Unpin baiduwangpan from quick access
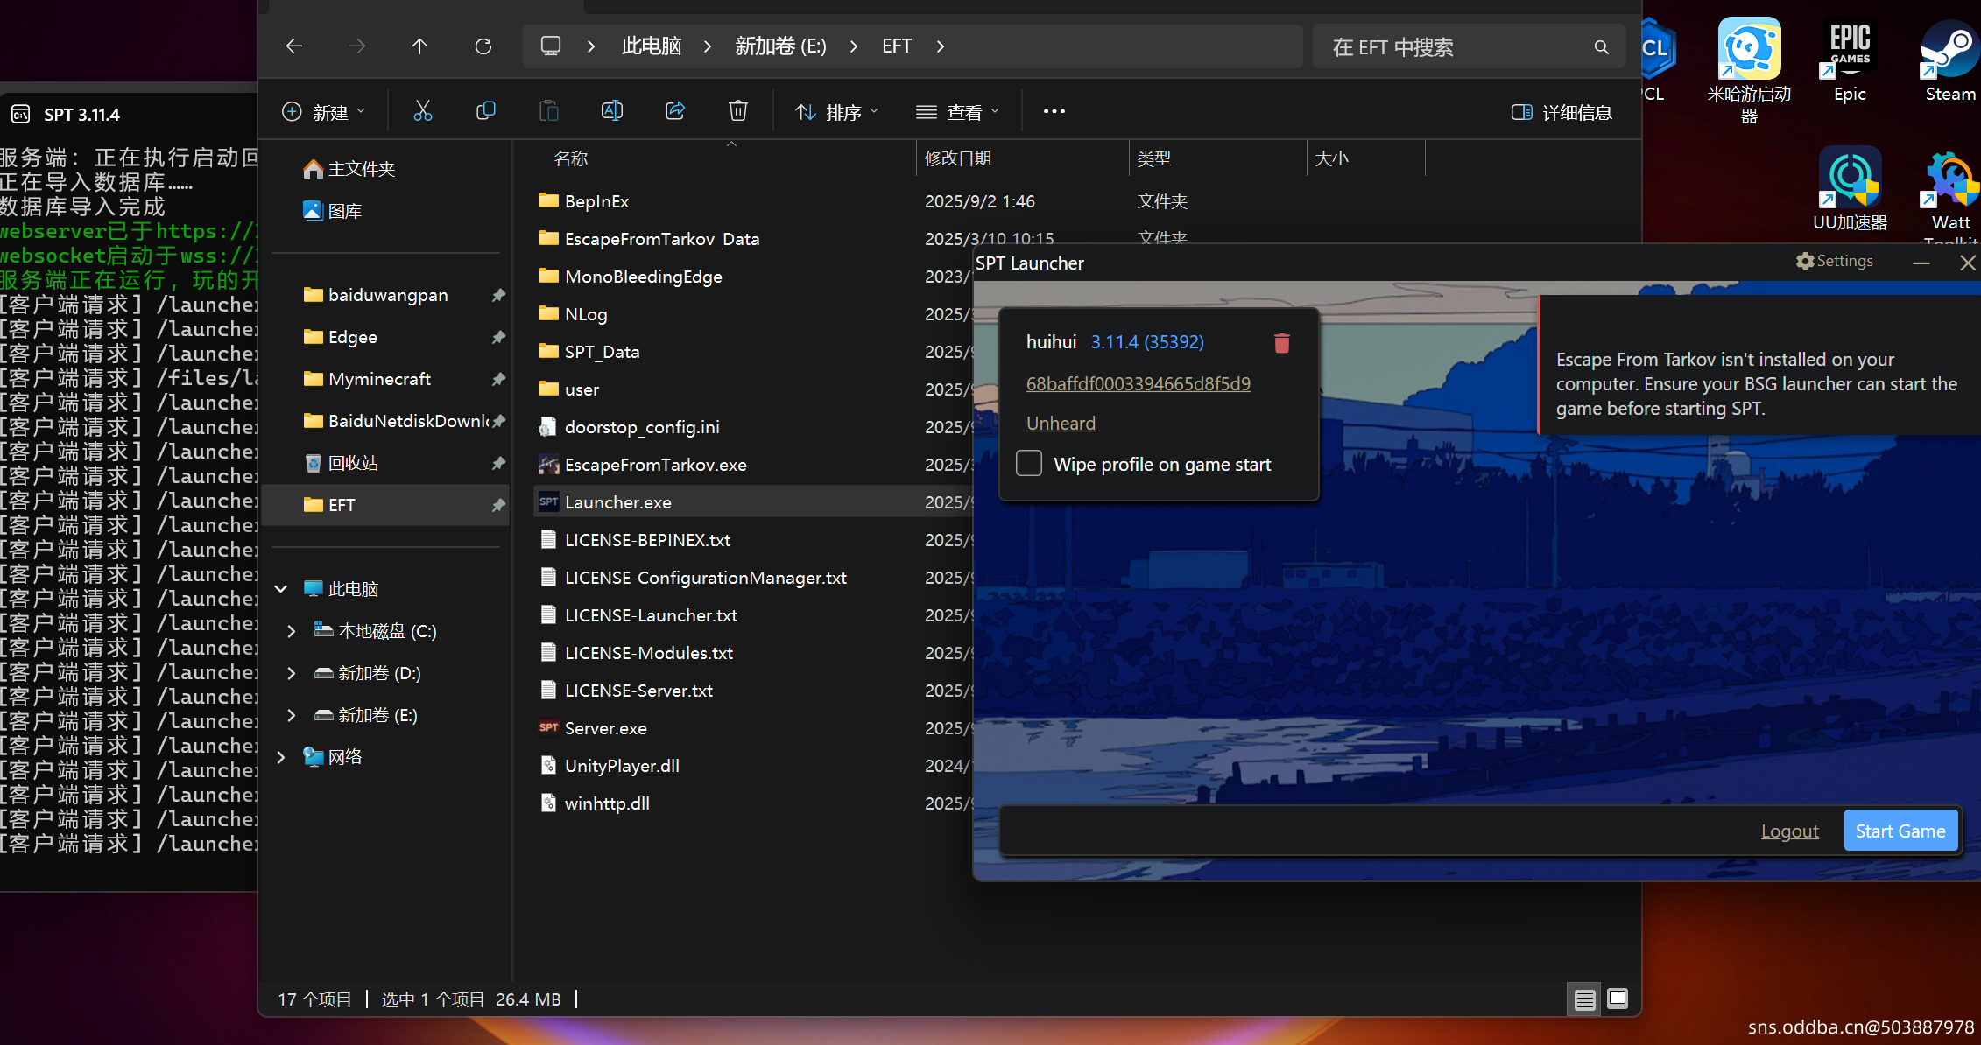The height and width of the screenshot is (1045, 1981). click(498, 295)
